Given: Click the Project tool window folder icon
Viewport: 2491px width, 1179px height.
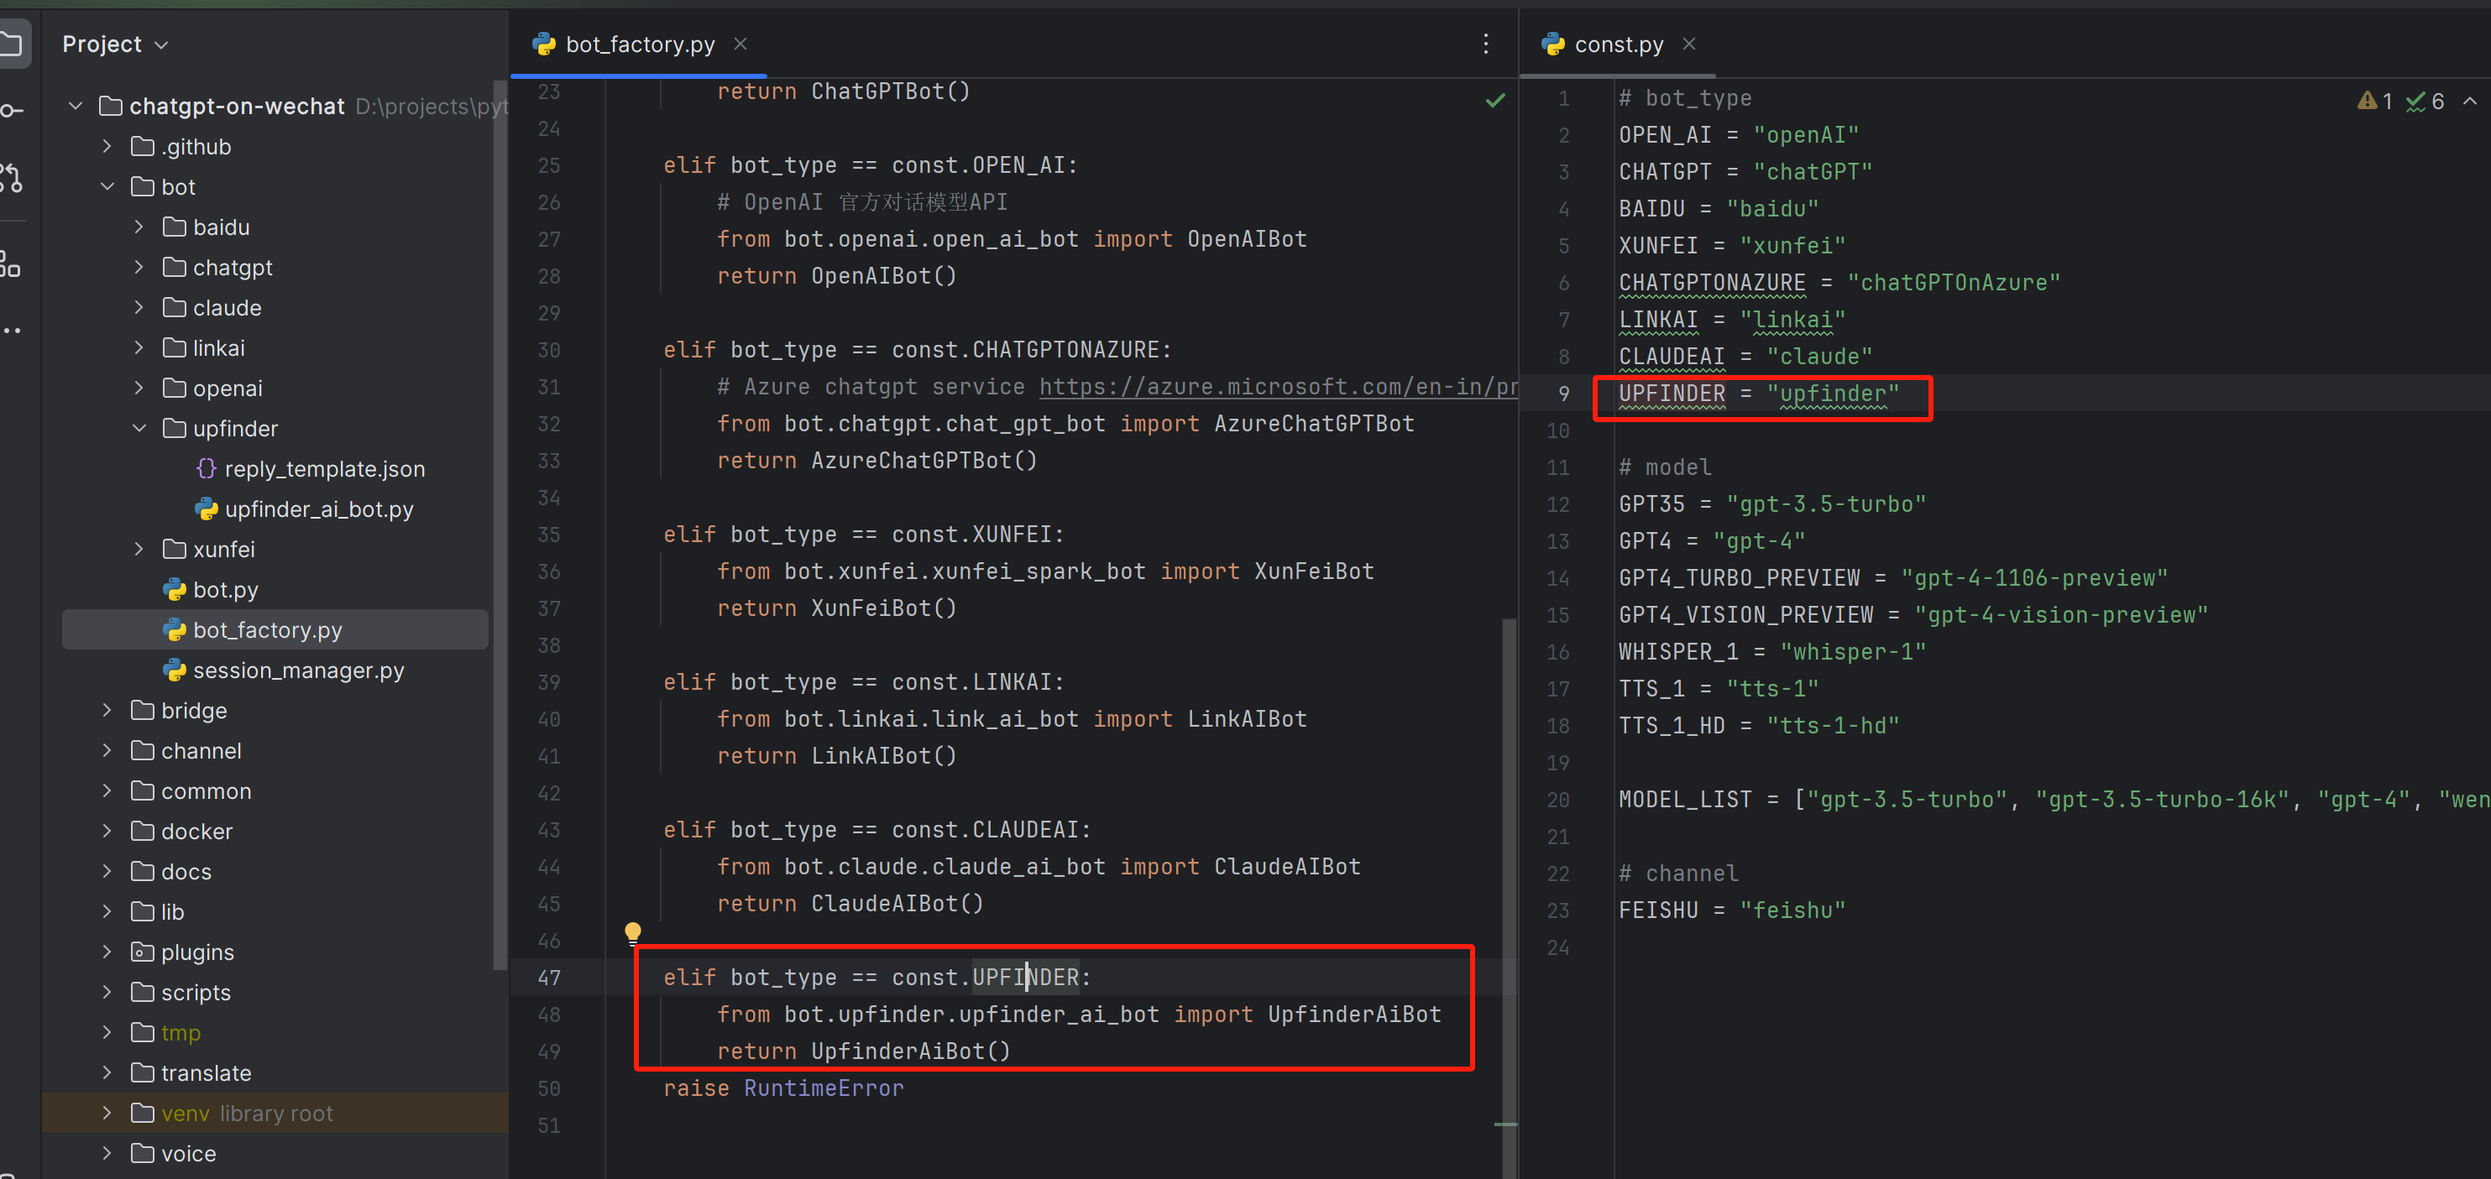Looking at the screenshot, I should 12,44.
